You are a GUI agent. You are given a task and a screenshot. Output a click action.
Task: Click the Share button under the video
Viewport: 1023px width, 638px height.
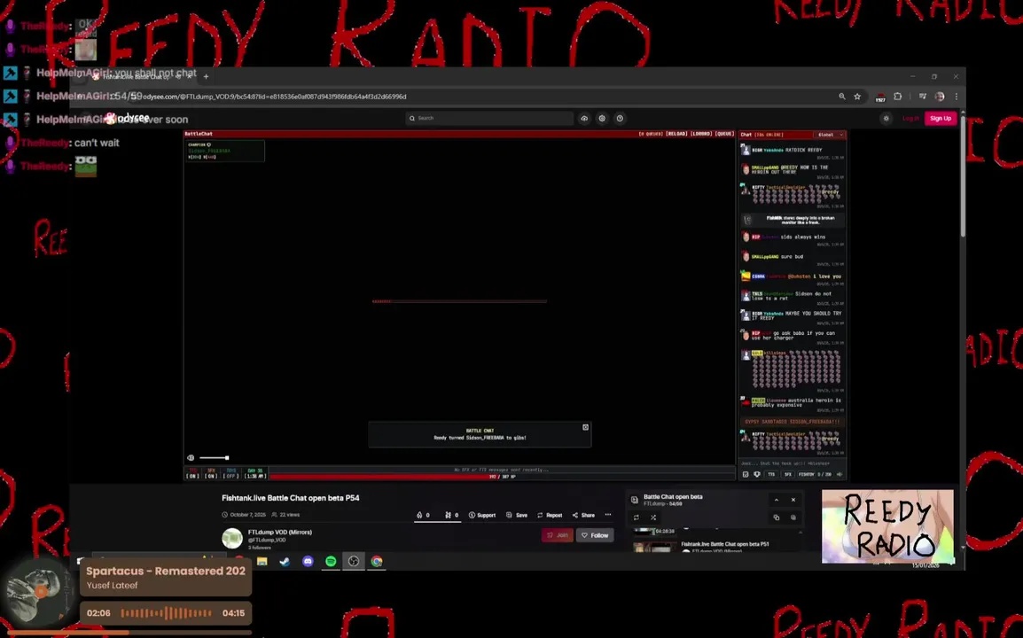(583, 515)
